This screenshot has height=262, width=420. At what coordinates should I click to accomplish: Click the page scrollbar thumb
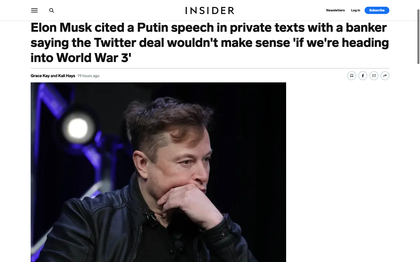[x=418, y=36]
